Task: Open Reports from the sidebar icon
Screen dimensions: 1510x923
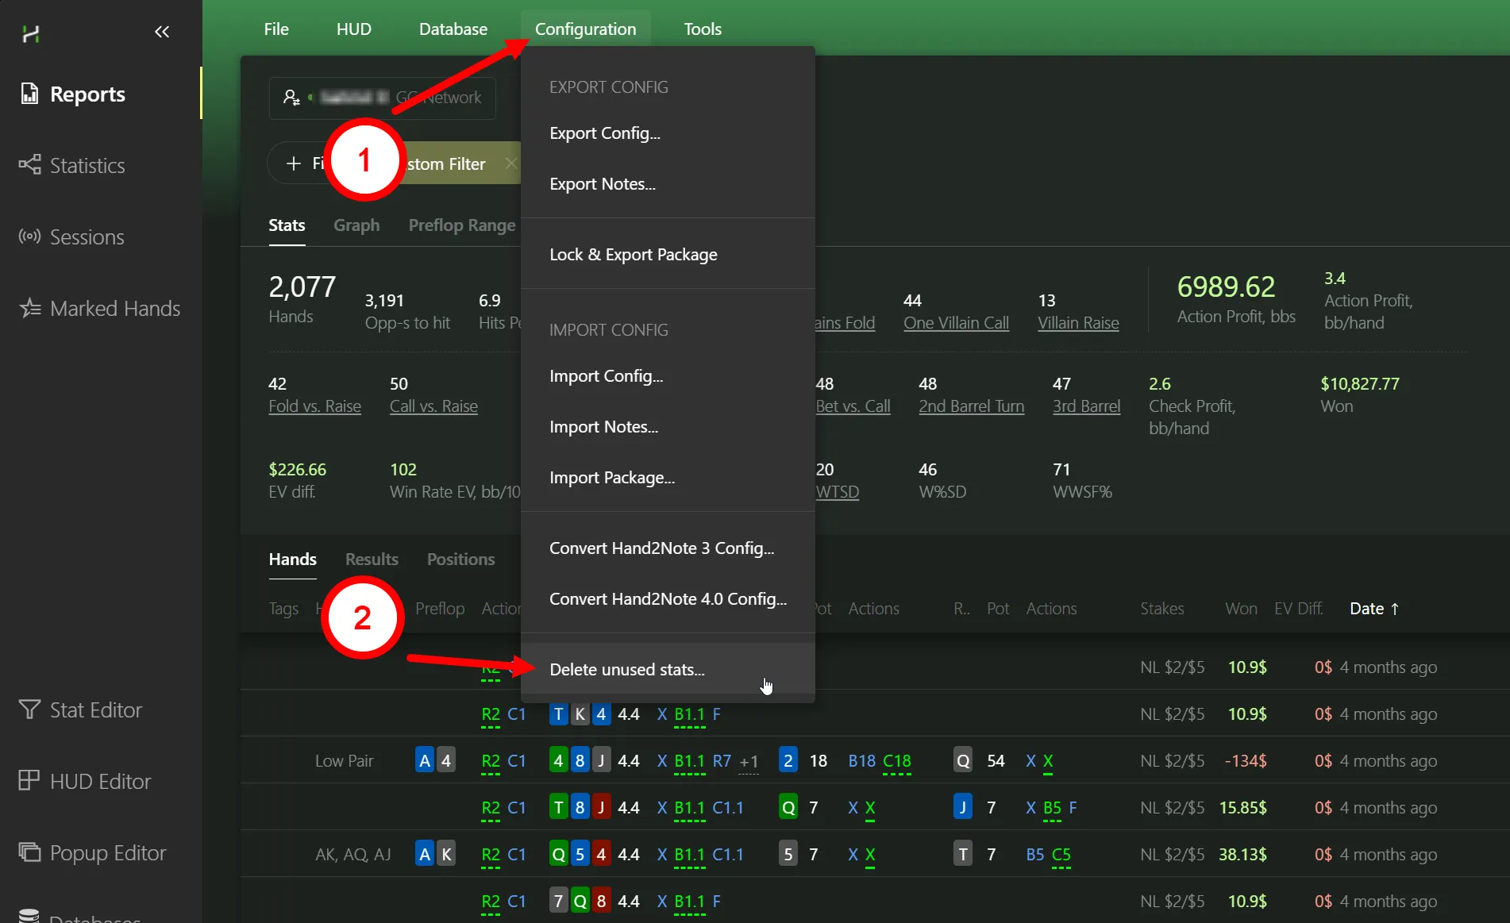Action: (x=29, y=94)
